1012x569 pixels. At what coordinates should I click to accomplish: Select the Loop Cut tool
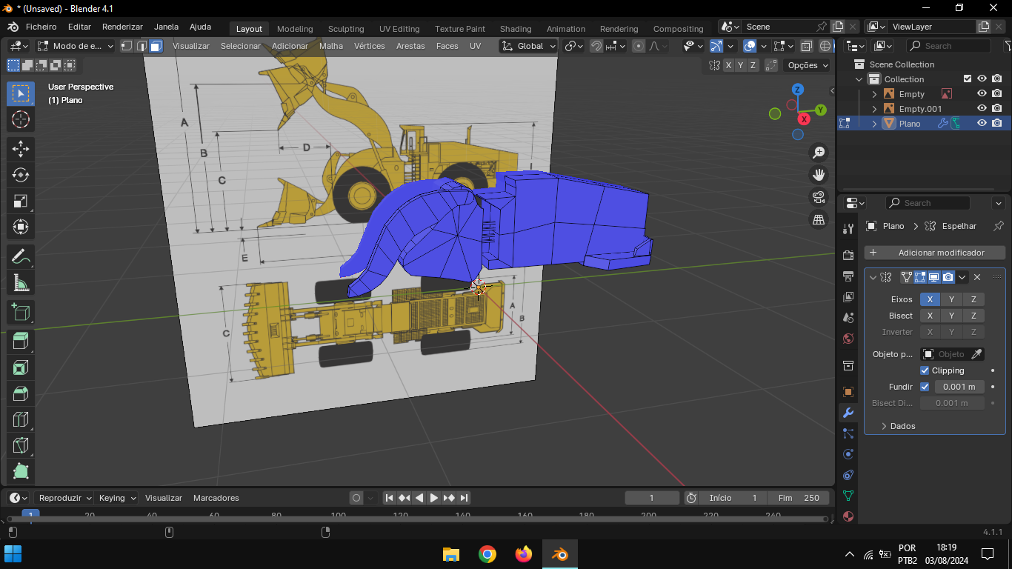(21, 420)
